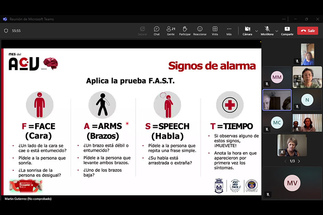Click the S=SPEECH figure icon

(167, 105)
